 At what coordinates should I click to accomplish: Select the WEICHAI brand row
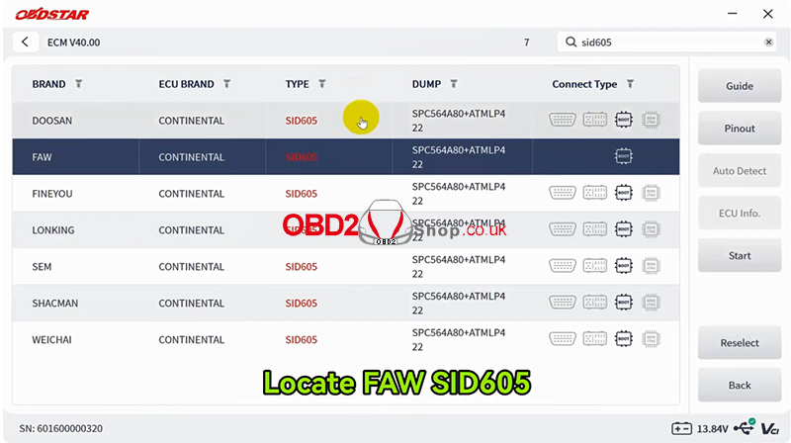coord(345,339)
